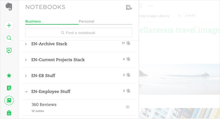Image resolution: width=220 pixels, height=119 pixels.
Task: Expand the EN-EB Stuff stack
Action: click(x=26, y=76)
